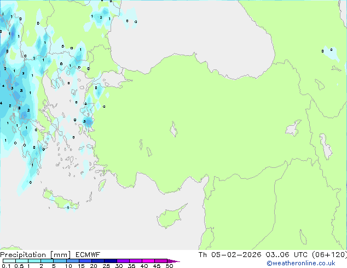Click the precipitation value 8 over western Greece
This screenshot has height=268, width=347.
(x=20, y=108)
